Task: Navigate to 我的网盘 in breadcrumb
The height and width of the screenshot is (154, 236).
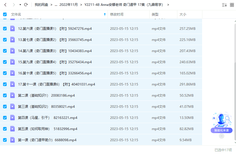Action: click(x=41, y=5)
